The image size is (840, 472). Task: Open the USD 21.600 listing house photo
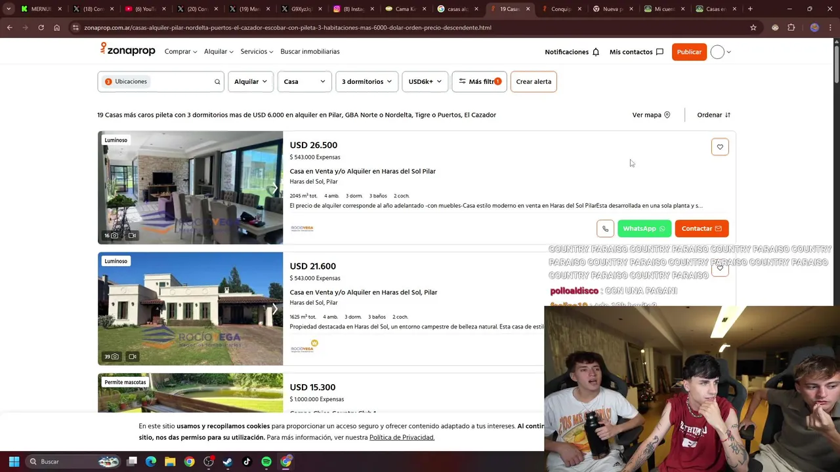[x=190, y=309]
